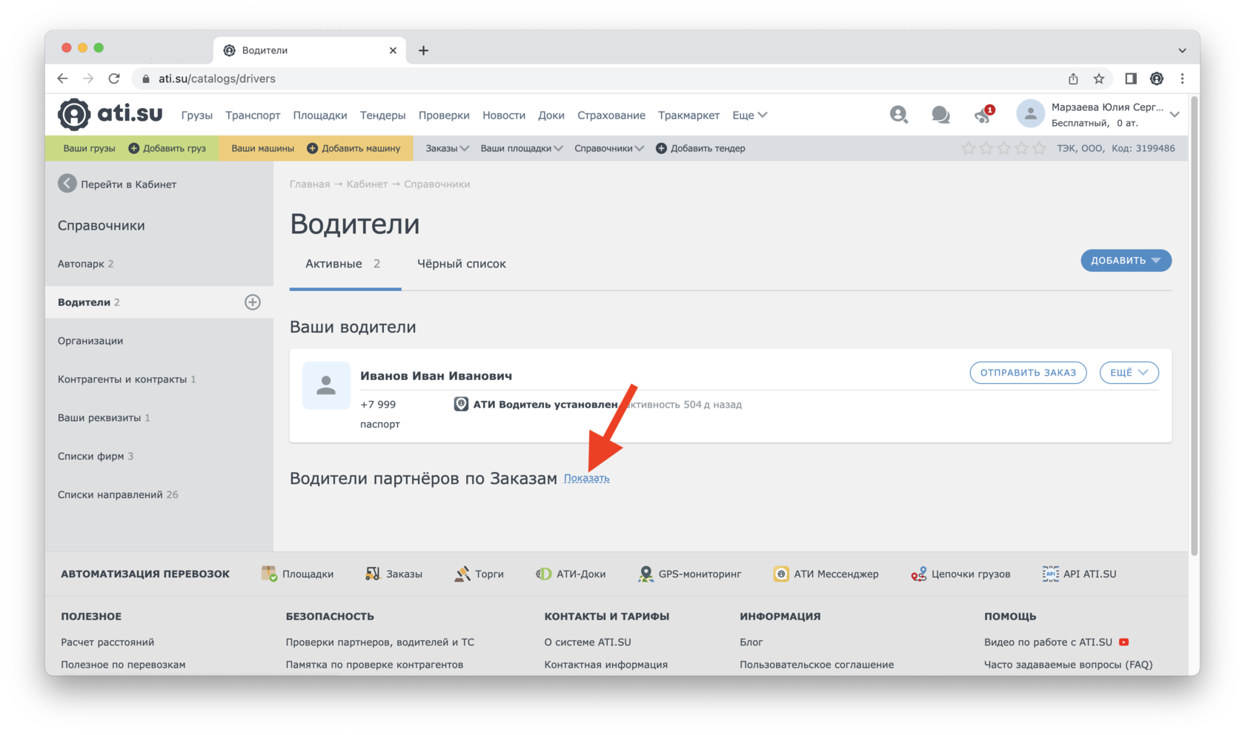Open Ваши грузы link
This screenshot has height=735, width=1245.
point(89,148)
